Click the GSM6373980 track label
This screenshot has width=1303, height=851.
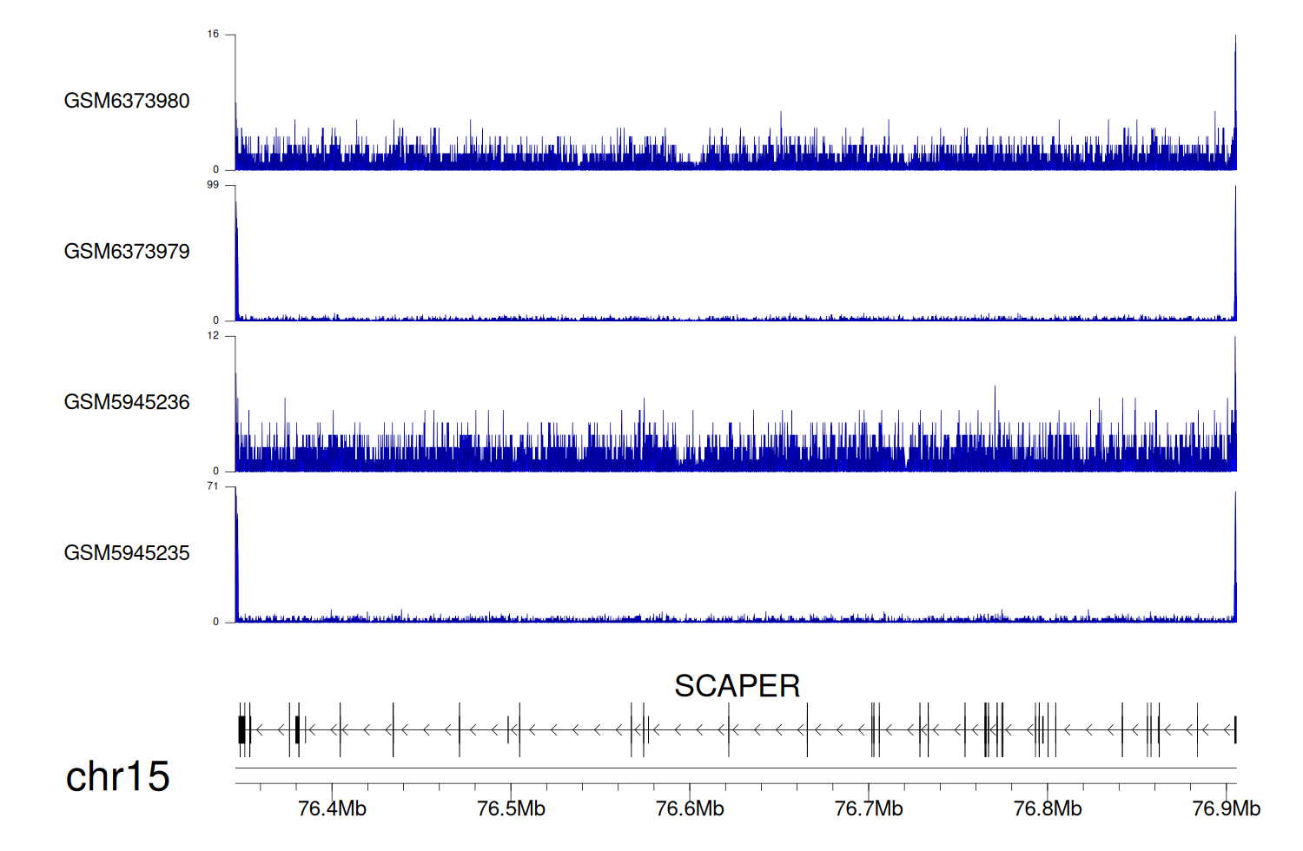(127, 101)
